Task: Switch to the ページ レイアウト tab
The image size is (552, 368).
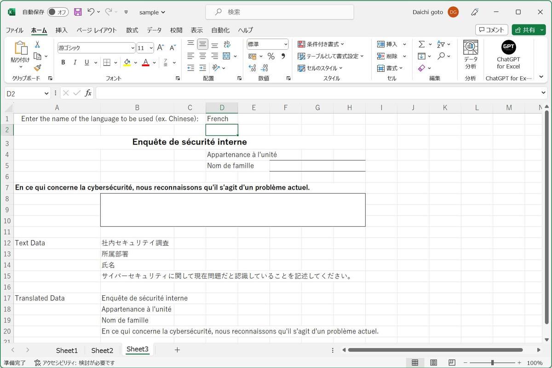Action: point(97,30)
